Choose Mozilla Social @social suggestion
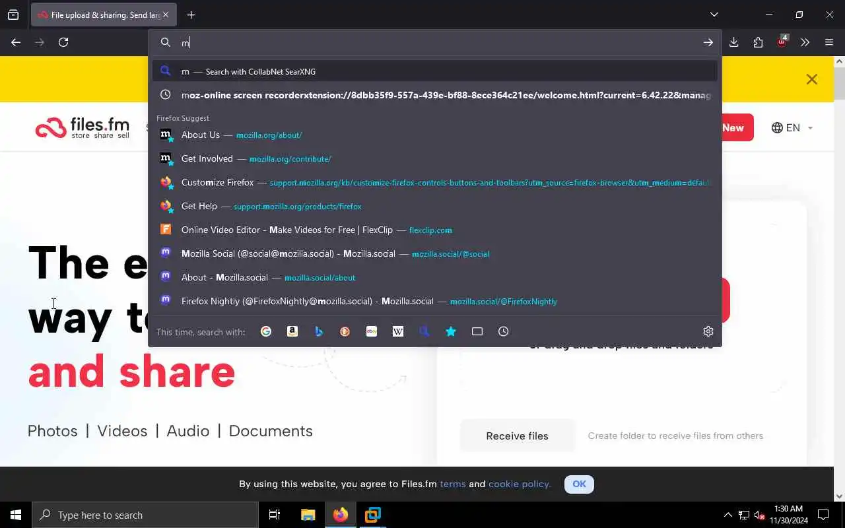The image size is (845, 528). (435, 253)
